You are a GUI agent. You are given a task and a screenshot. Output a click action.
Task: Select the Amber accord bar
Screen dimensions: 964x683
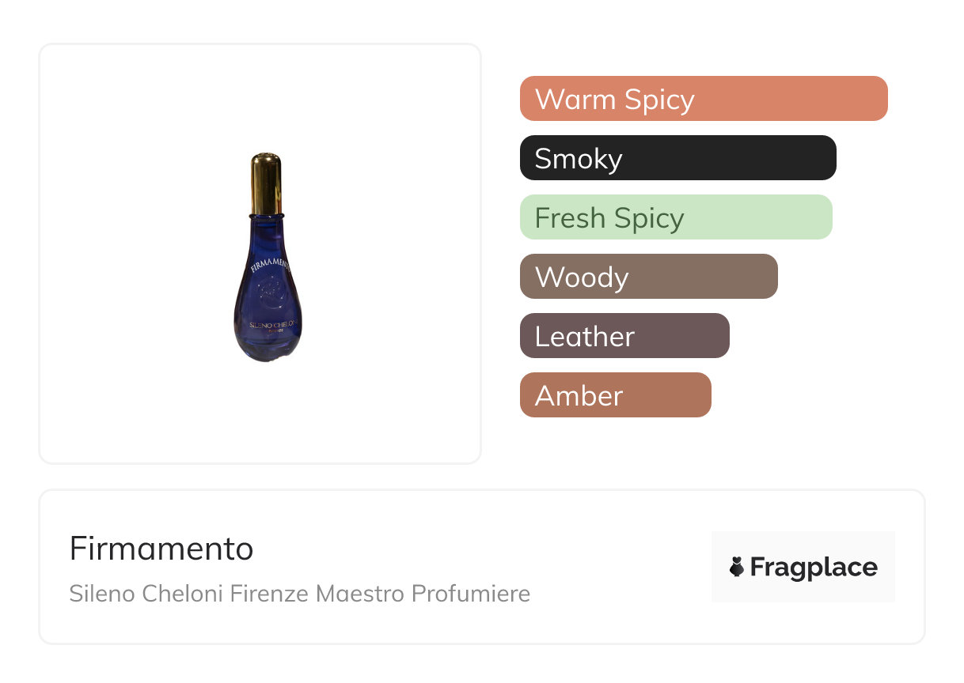coord(616,395)
